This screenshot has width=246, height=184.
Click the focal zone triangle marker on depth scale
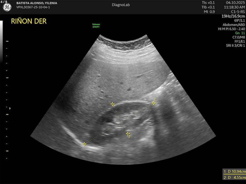click(x=10, y=108)
